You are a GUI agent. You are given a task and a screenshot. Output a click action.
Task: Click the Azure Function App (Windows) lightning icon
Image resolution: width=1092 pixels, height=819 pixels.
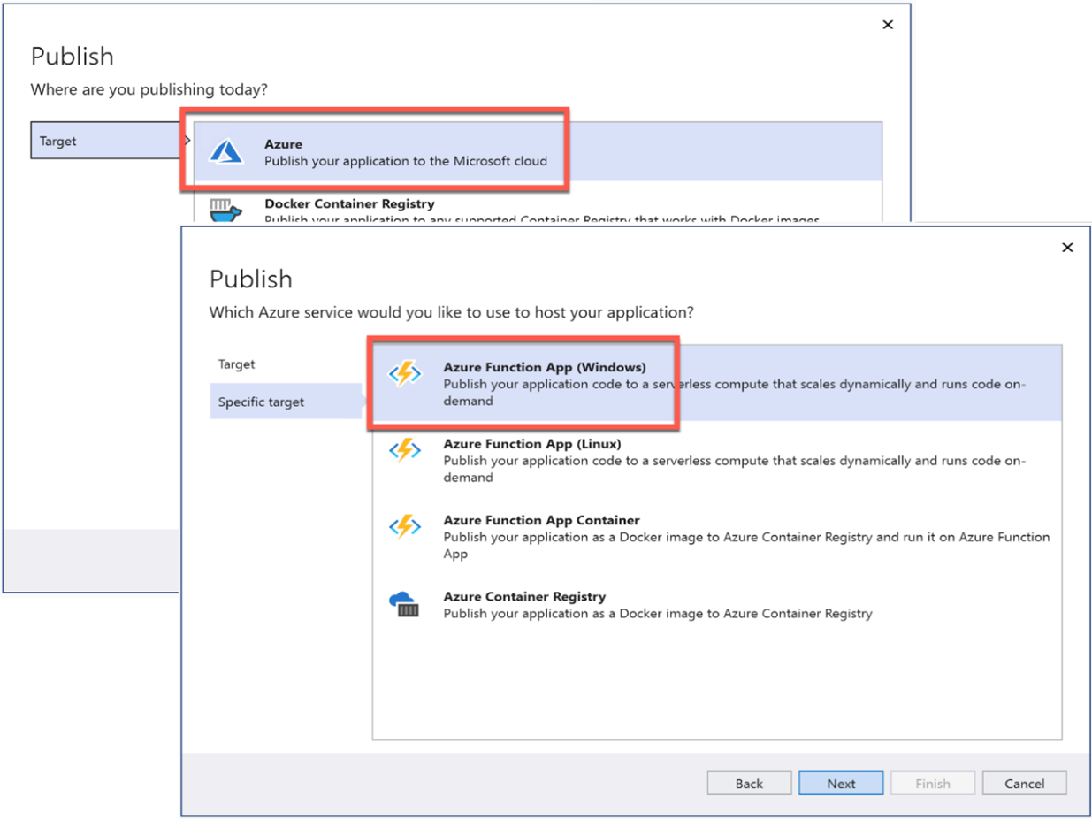pyautogui.click(x=405, y=375)
